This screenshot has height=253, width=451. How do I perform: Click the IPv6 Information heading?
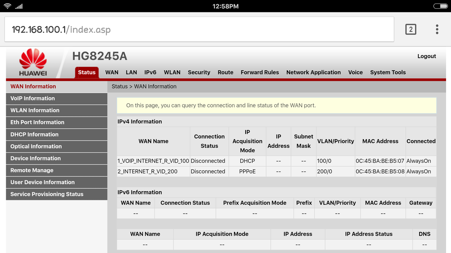[x=140, y=192]
